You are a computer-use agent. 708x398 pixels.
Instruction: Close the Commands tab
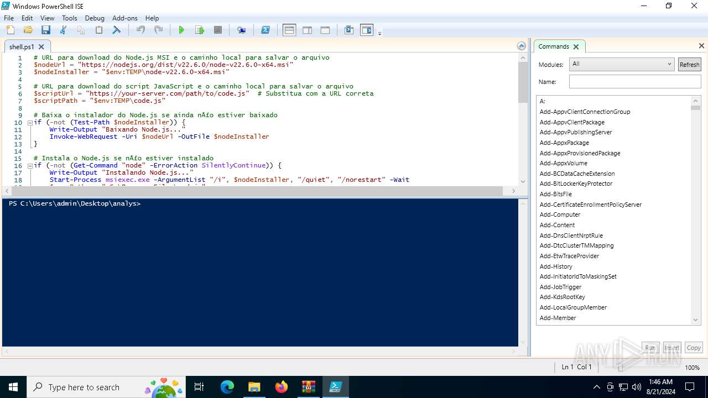coord(576,46)
